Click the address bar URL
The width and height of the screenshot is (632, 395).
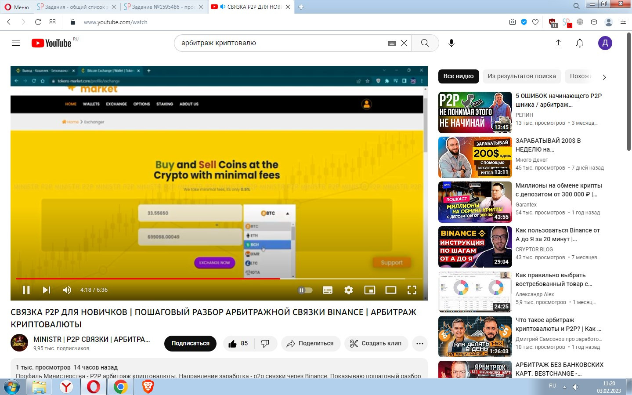(116, 22)
